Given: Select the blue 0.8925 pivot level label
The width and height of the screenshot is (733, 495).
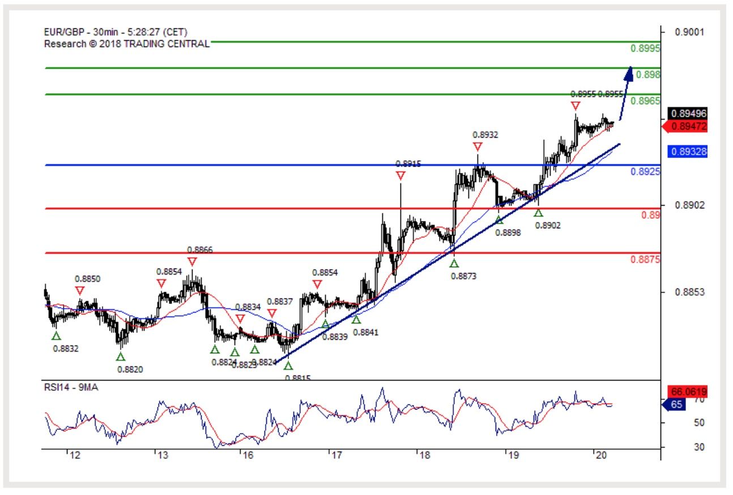Looking at the screenshot, I should tap(645, 171).
